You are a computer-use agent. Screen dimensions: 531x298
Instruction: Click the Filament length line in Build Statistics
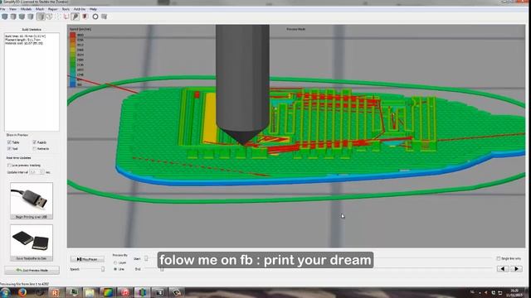point(22,40)
